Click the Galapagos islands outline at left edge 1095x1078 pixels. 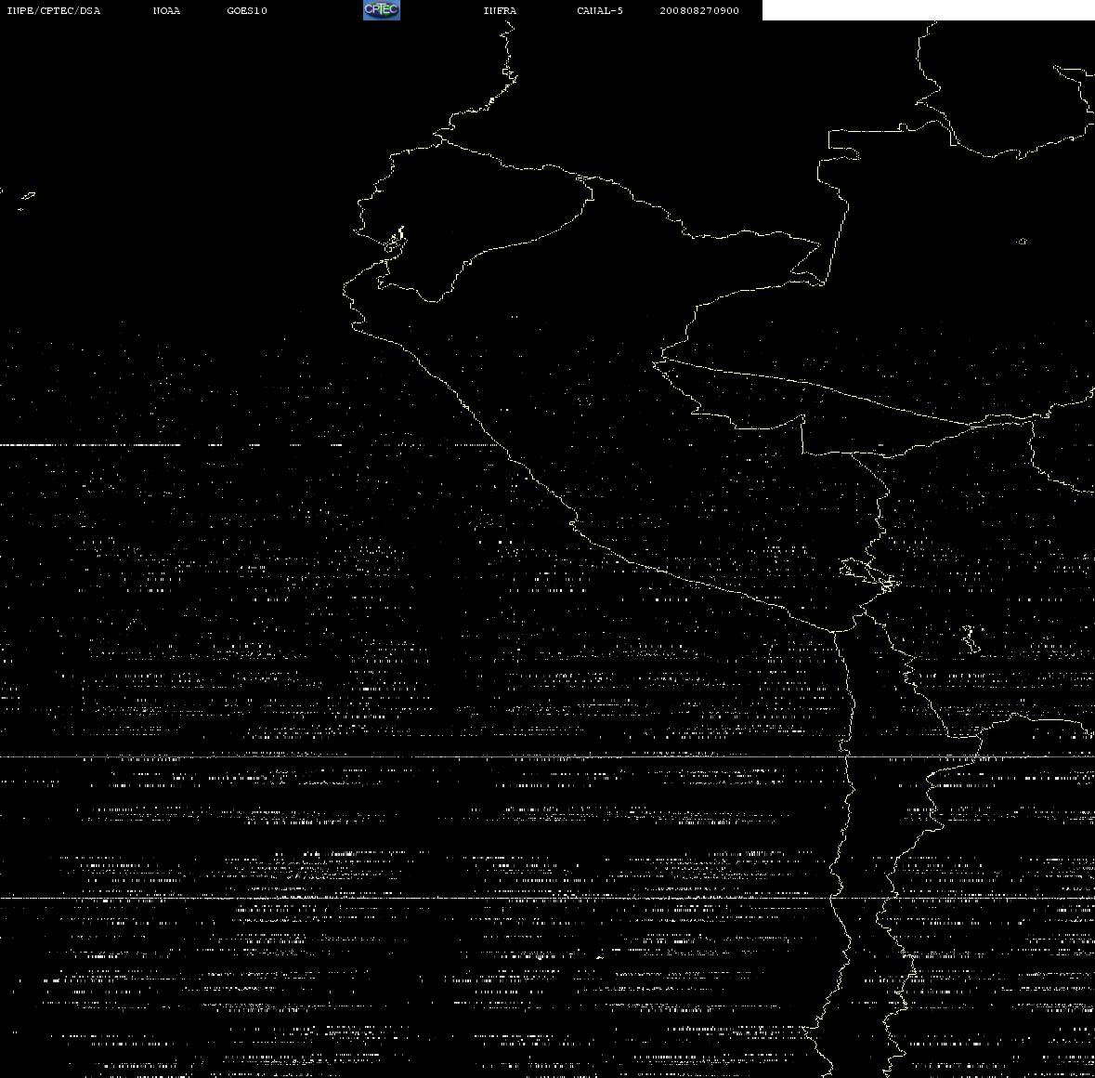coord(27,199)
